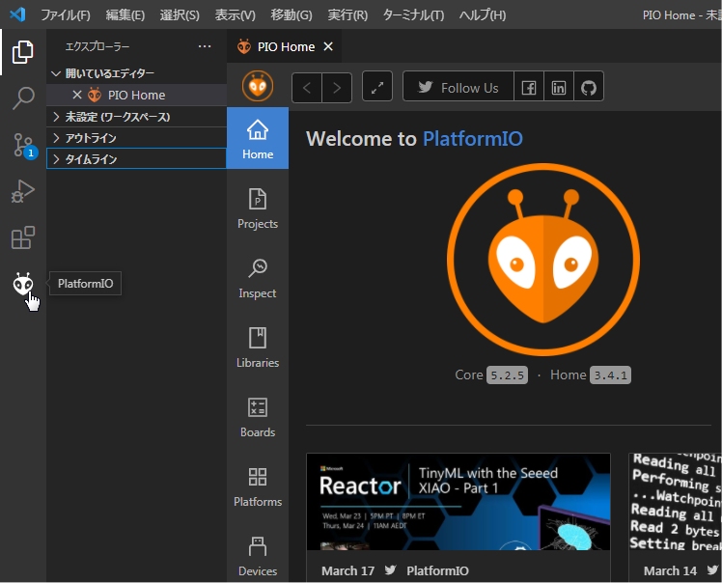Close the PIO Home editor tab
Screen dimensions: 722x583
(x=328, y=46)
